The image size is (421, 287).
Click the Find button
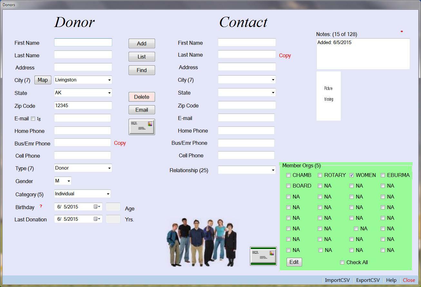pyautogui.click(x=142, y=70)
